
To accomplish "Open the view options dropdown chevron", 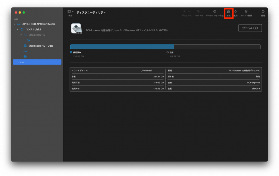I will pyautogui.click(x=73, y=11).
